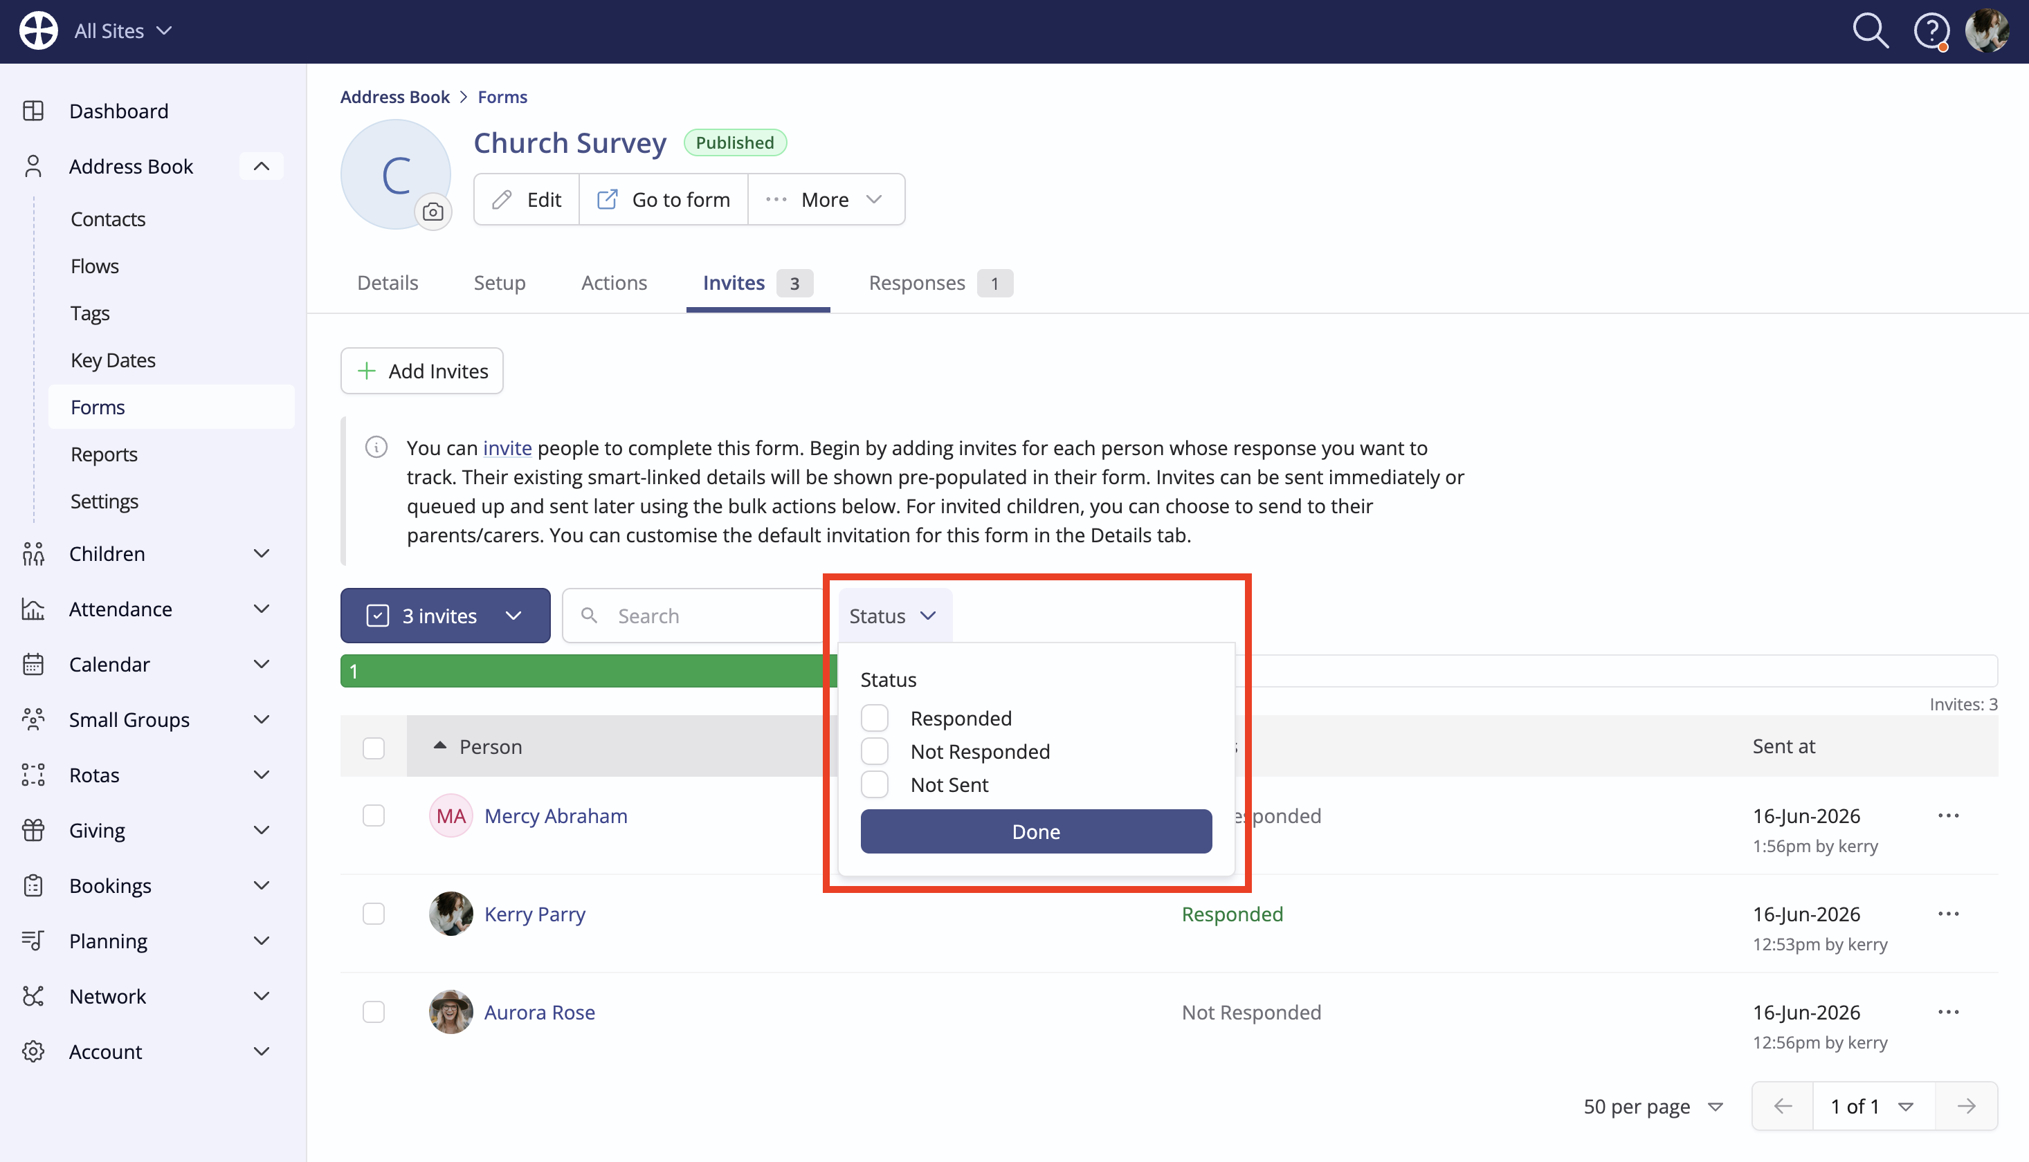The height and width of the screenshot is (1162, 2029).
Task: Click the Add Invites button
Action: [421, 370]
